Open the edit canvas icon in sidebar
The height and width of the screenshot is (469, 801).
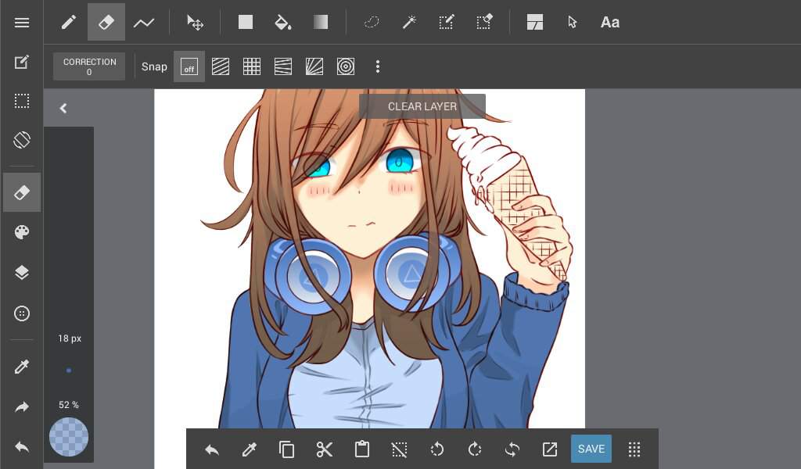[21, 62]
